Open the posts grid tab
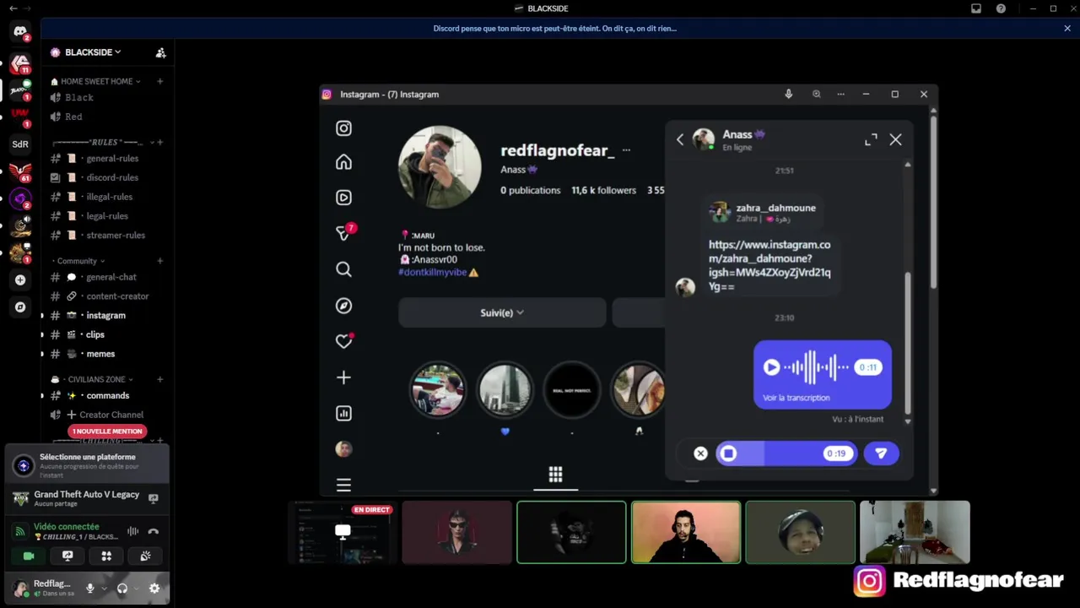 [555, 475]
